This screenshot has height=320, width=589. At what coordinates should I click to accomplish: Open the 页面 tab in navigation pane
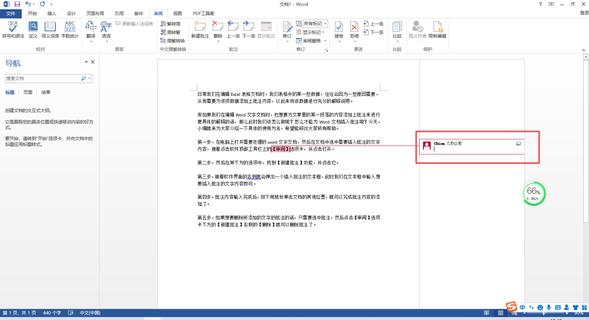click(28, 92)
